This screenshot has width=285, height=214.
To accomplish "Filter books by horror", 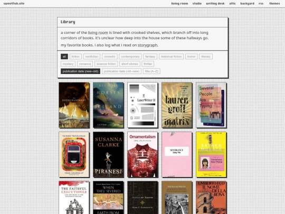I will point(192,57).
